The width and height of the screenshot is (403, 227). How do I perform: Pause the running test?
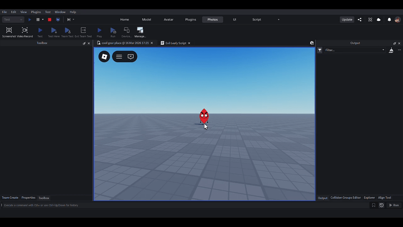38,20
